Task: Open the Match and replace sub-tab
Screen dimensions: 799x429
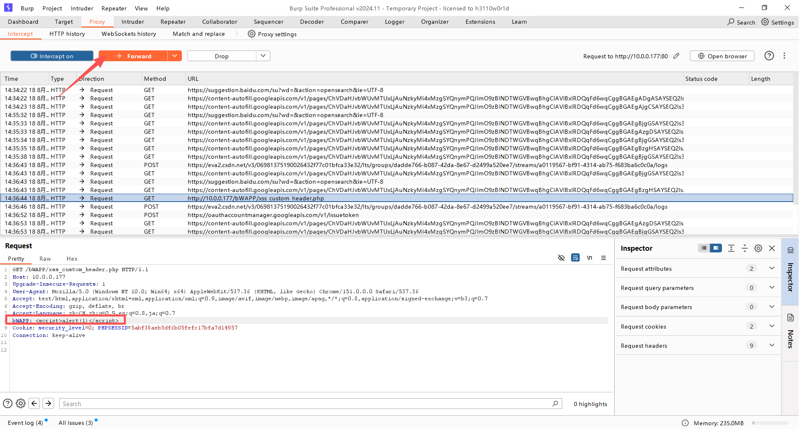Action: pos(199,34)
